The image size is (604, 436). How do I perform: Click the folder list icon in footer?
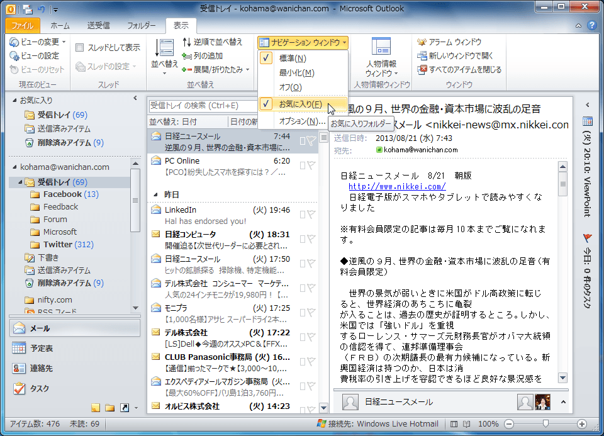point(109,408)
